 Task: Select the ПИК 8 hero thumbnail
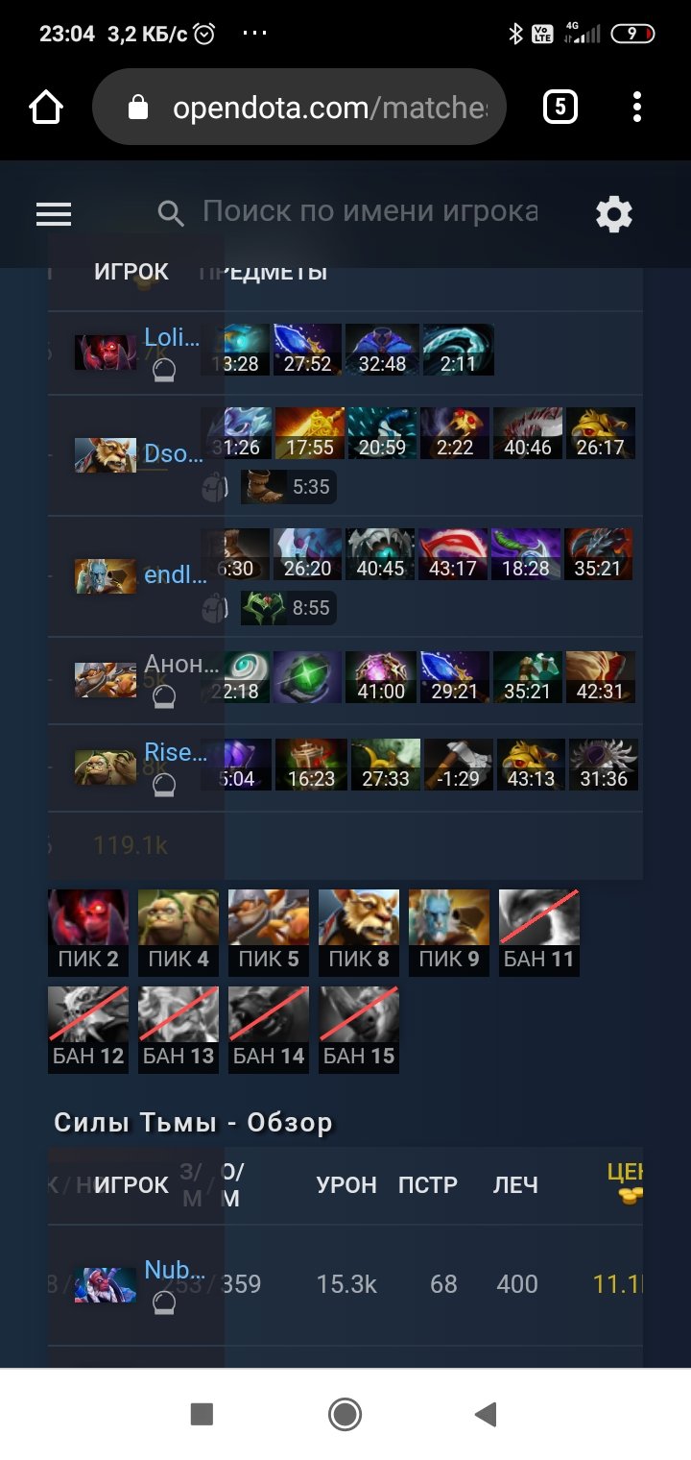[358, 933]
